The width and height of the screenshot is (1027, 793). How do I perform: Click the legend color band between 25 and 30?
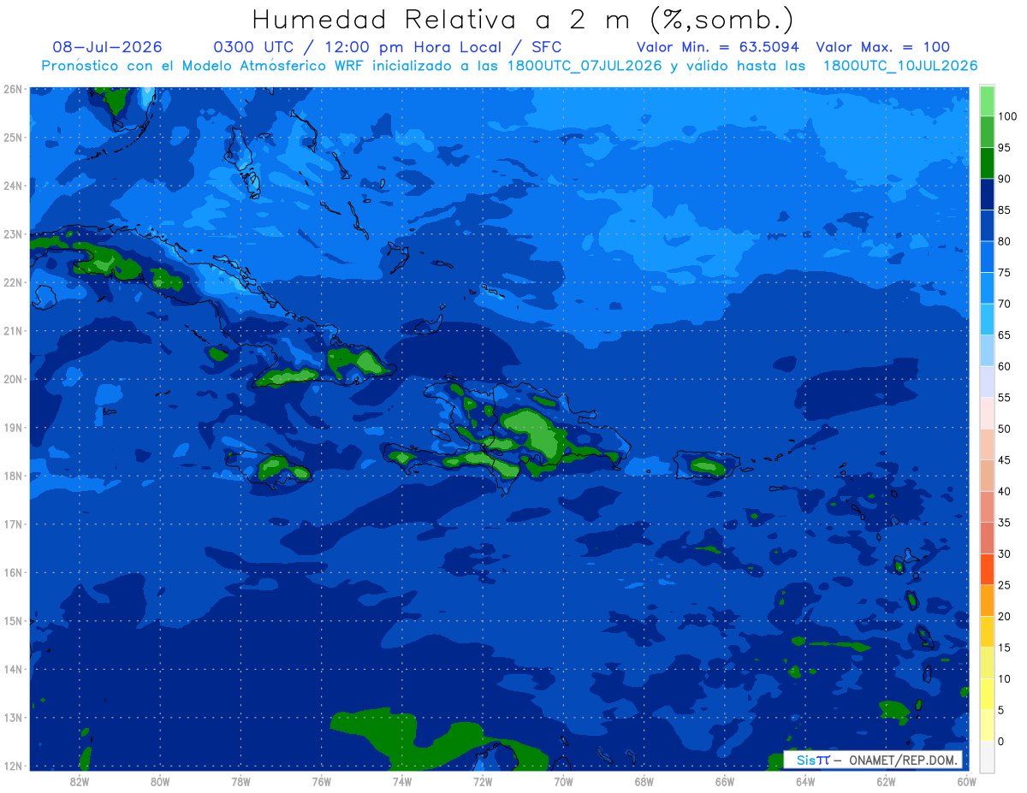tap(987, 570)
